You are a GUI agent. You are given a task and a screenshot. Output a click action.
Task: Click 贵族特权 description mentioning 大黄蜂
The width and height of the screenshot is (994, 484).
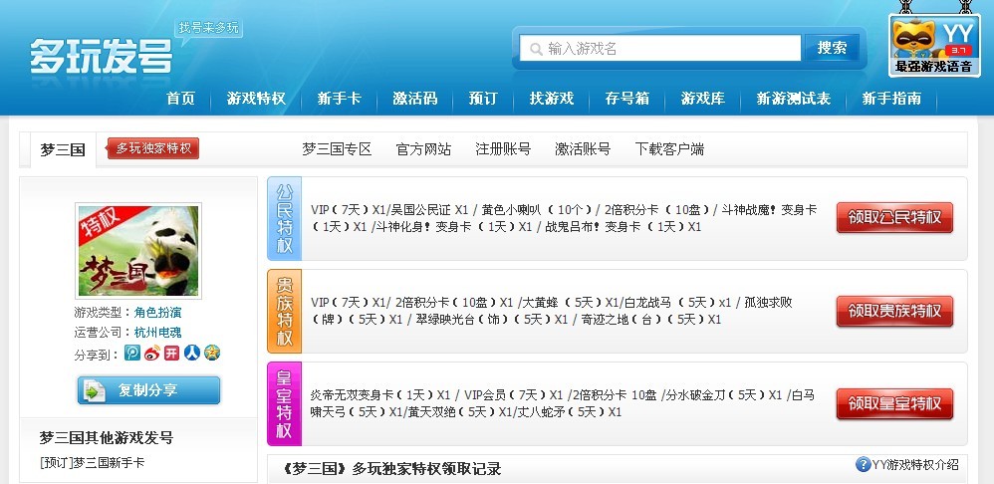point(552,311)
